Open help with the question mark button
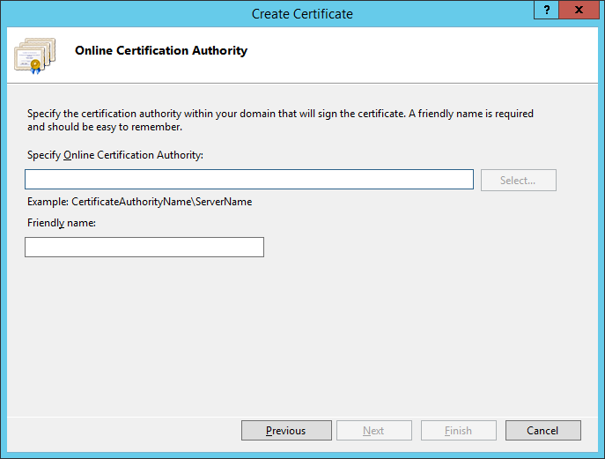 pyautogui.click(x=546, y=11)
